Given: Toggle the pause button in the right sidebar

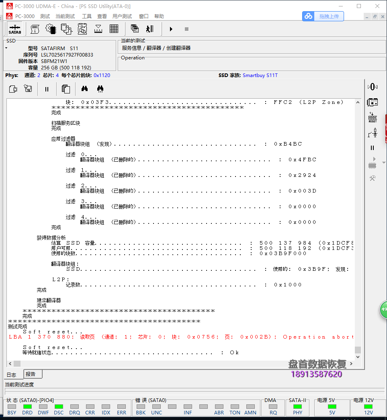Looking at the screenshot, I should (373, 148).
